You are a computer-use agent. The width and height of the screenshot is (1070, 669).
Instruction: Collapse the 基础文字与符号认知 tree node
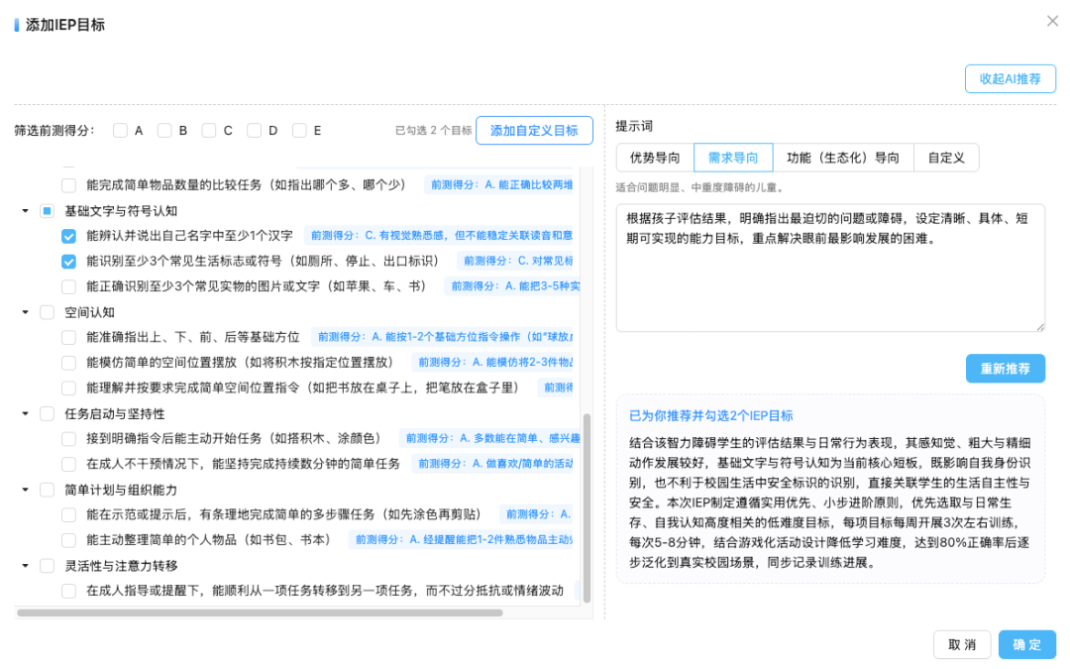pos(25,211)
